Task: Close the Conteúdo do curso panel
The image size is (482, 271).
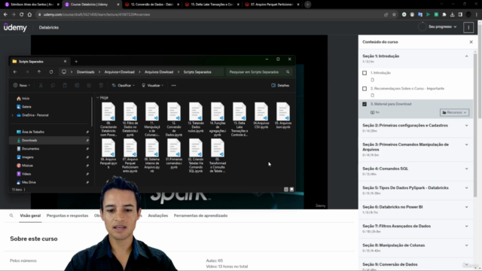Action: coord(471,42)
